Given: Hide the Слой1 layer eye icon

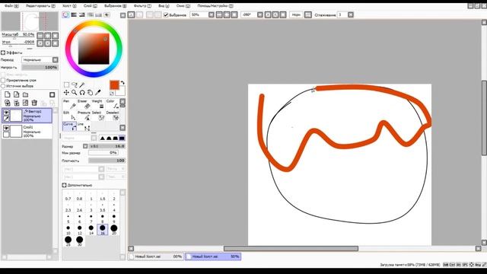Looking at the screenshot, I should [6, 128].
